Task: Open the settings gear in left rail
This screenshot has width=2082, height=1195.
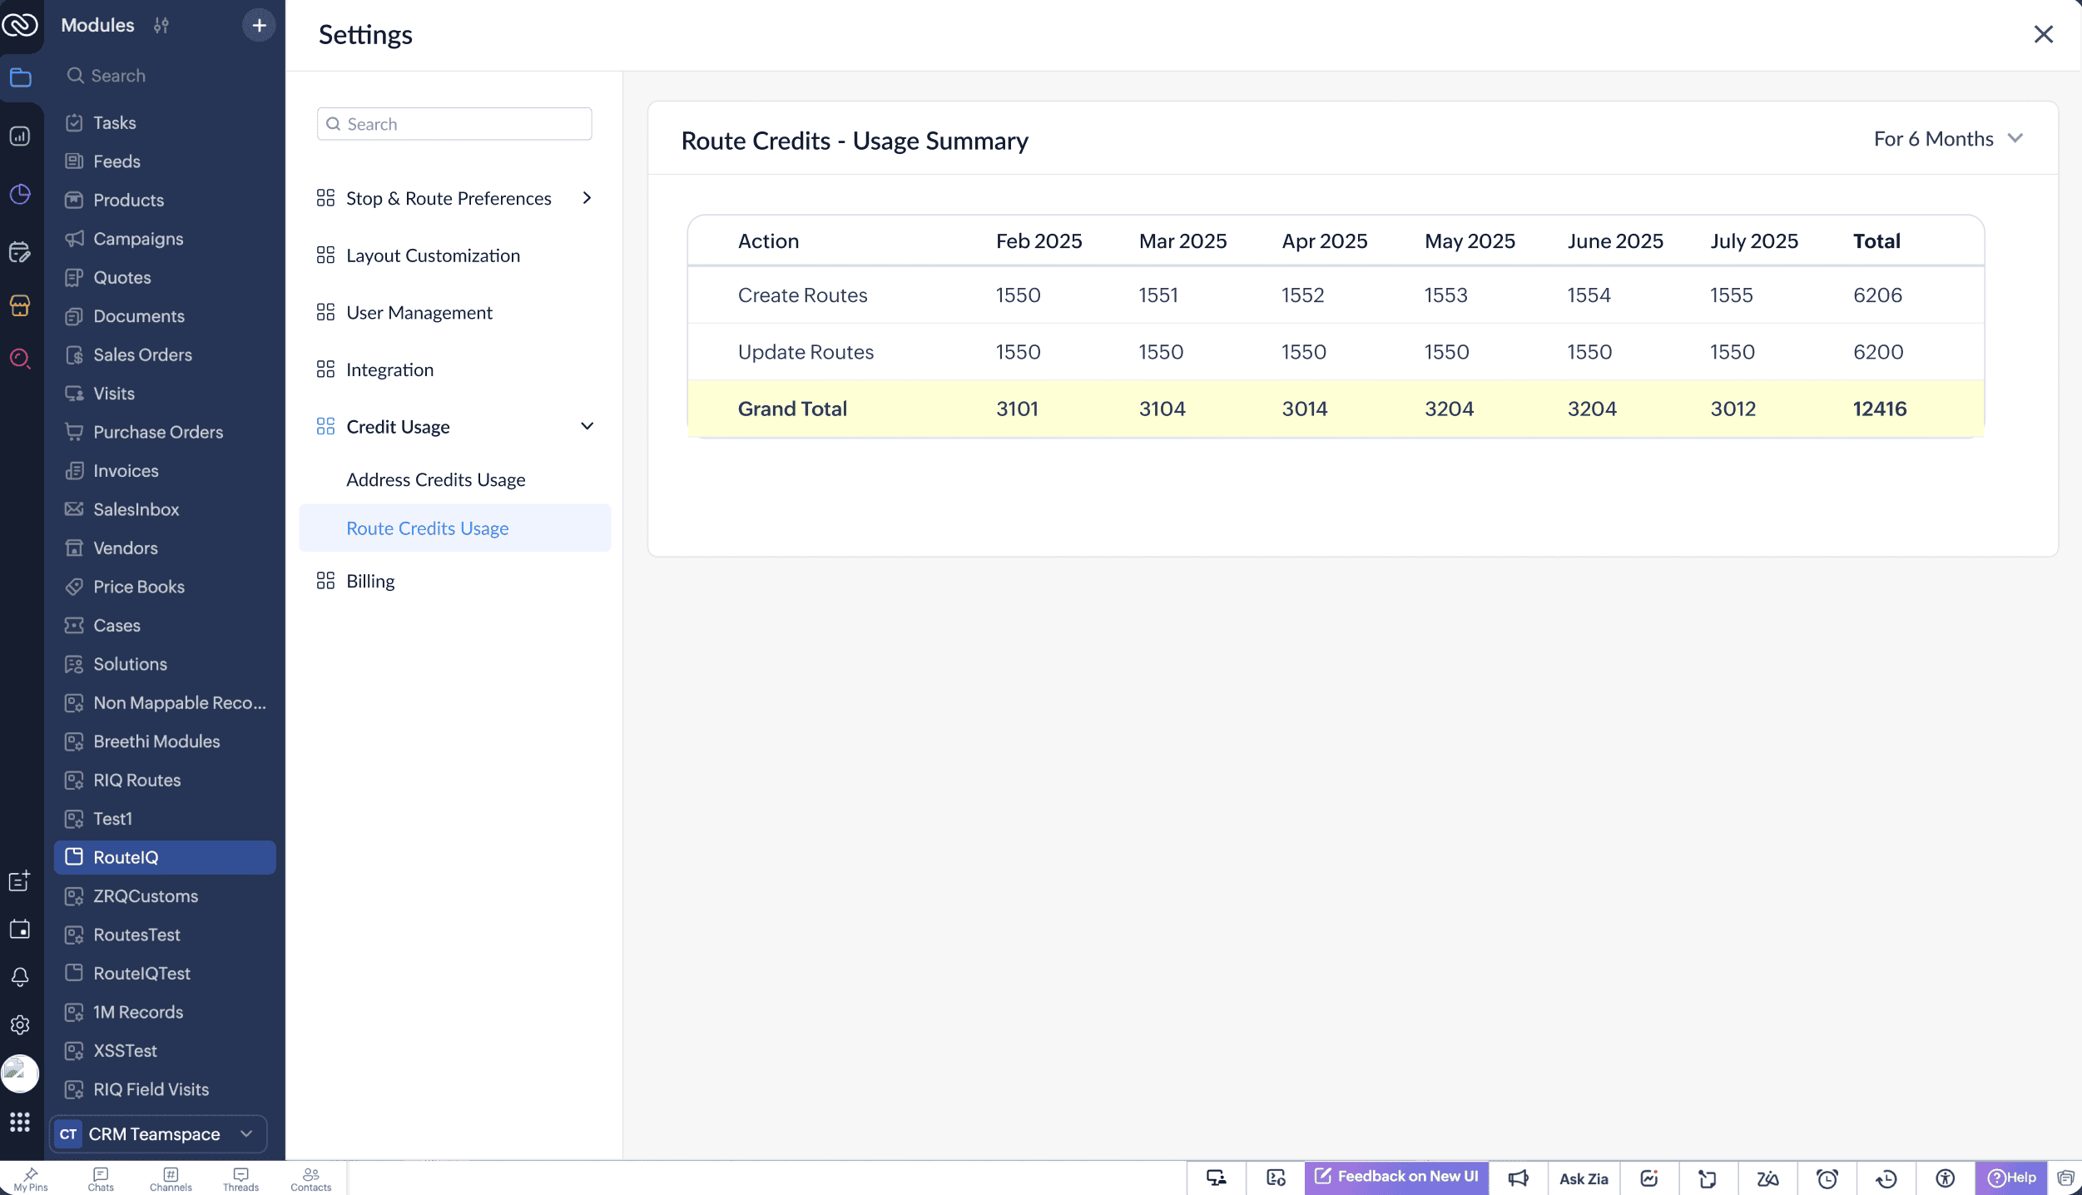Action: pos(20,1024)
